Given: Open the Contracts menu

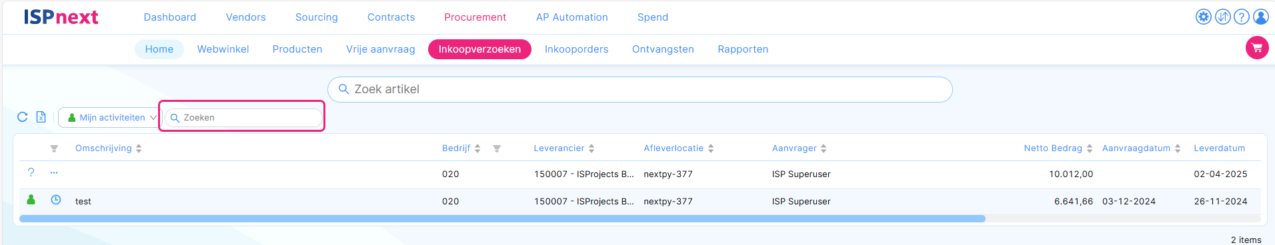Looking at the screenshot, I should [x=391, y=17].
